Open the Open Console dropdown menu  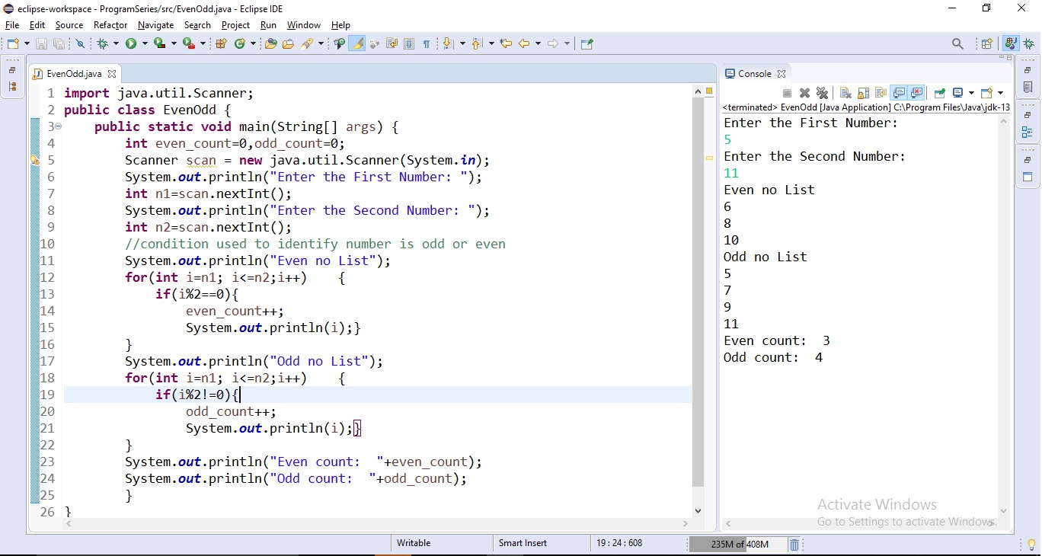pos(972,93)
